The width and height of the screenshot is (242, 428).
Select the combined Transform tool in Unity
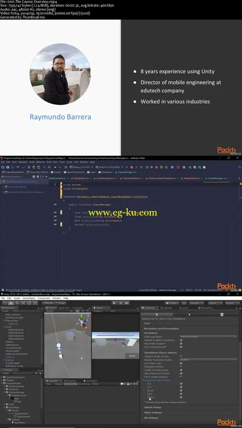tap(35, 303)
